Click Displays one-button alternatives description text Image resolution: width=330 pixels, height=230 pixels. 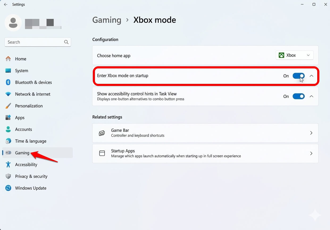click(x=141, y=99)
